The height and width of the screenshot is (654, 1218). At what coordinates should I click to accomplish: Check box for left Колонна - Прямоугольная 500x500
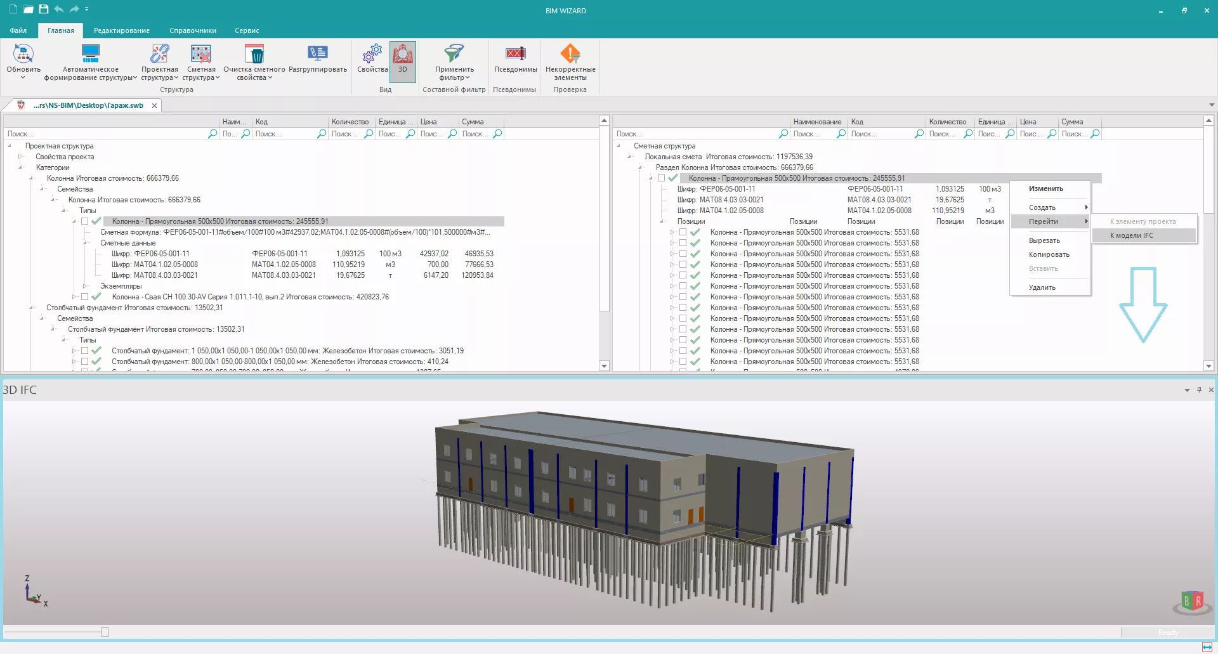[x=84, y=221]
